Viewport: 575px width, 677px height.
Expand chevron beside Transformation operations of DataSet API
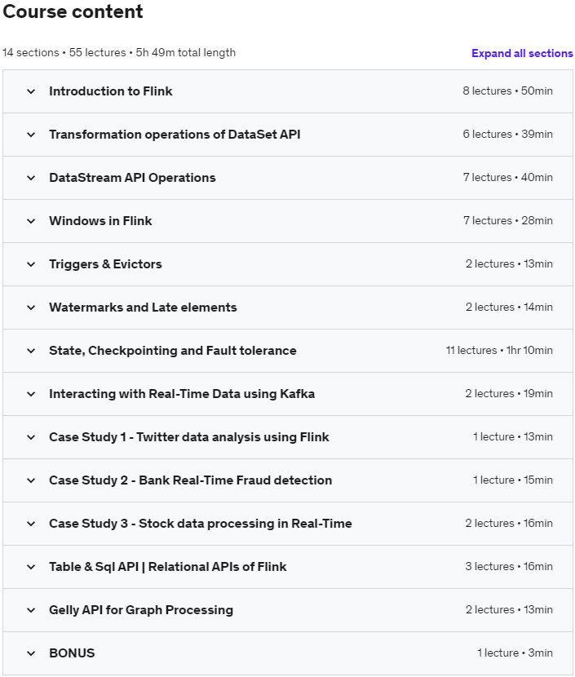[31, 135]
